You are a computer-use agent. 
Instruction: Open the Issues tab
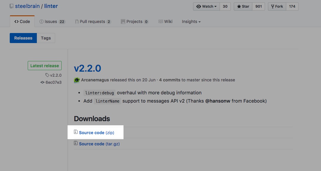coord(52,22)
